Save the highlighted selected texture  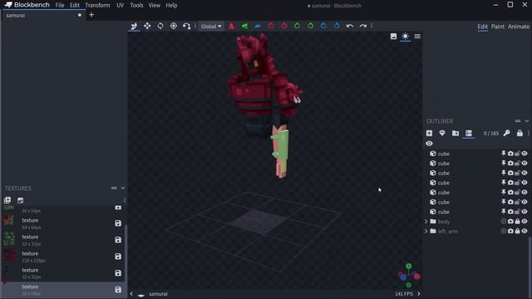[x=118, y=290]
